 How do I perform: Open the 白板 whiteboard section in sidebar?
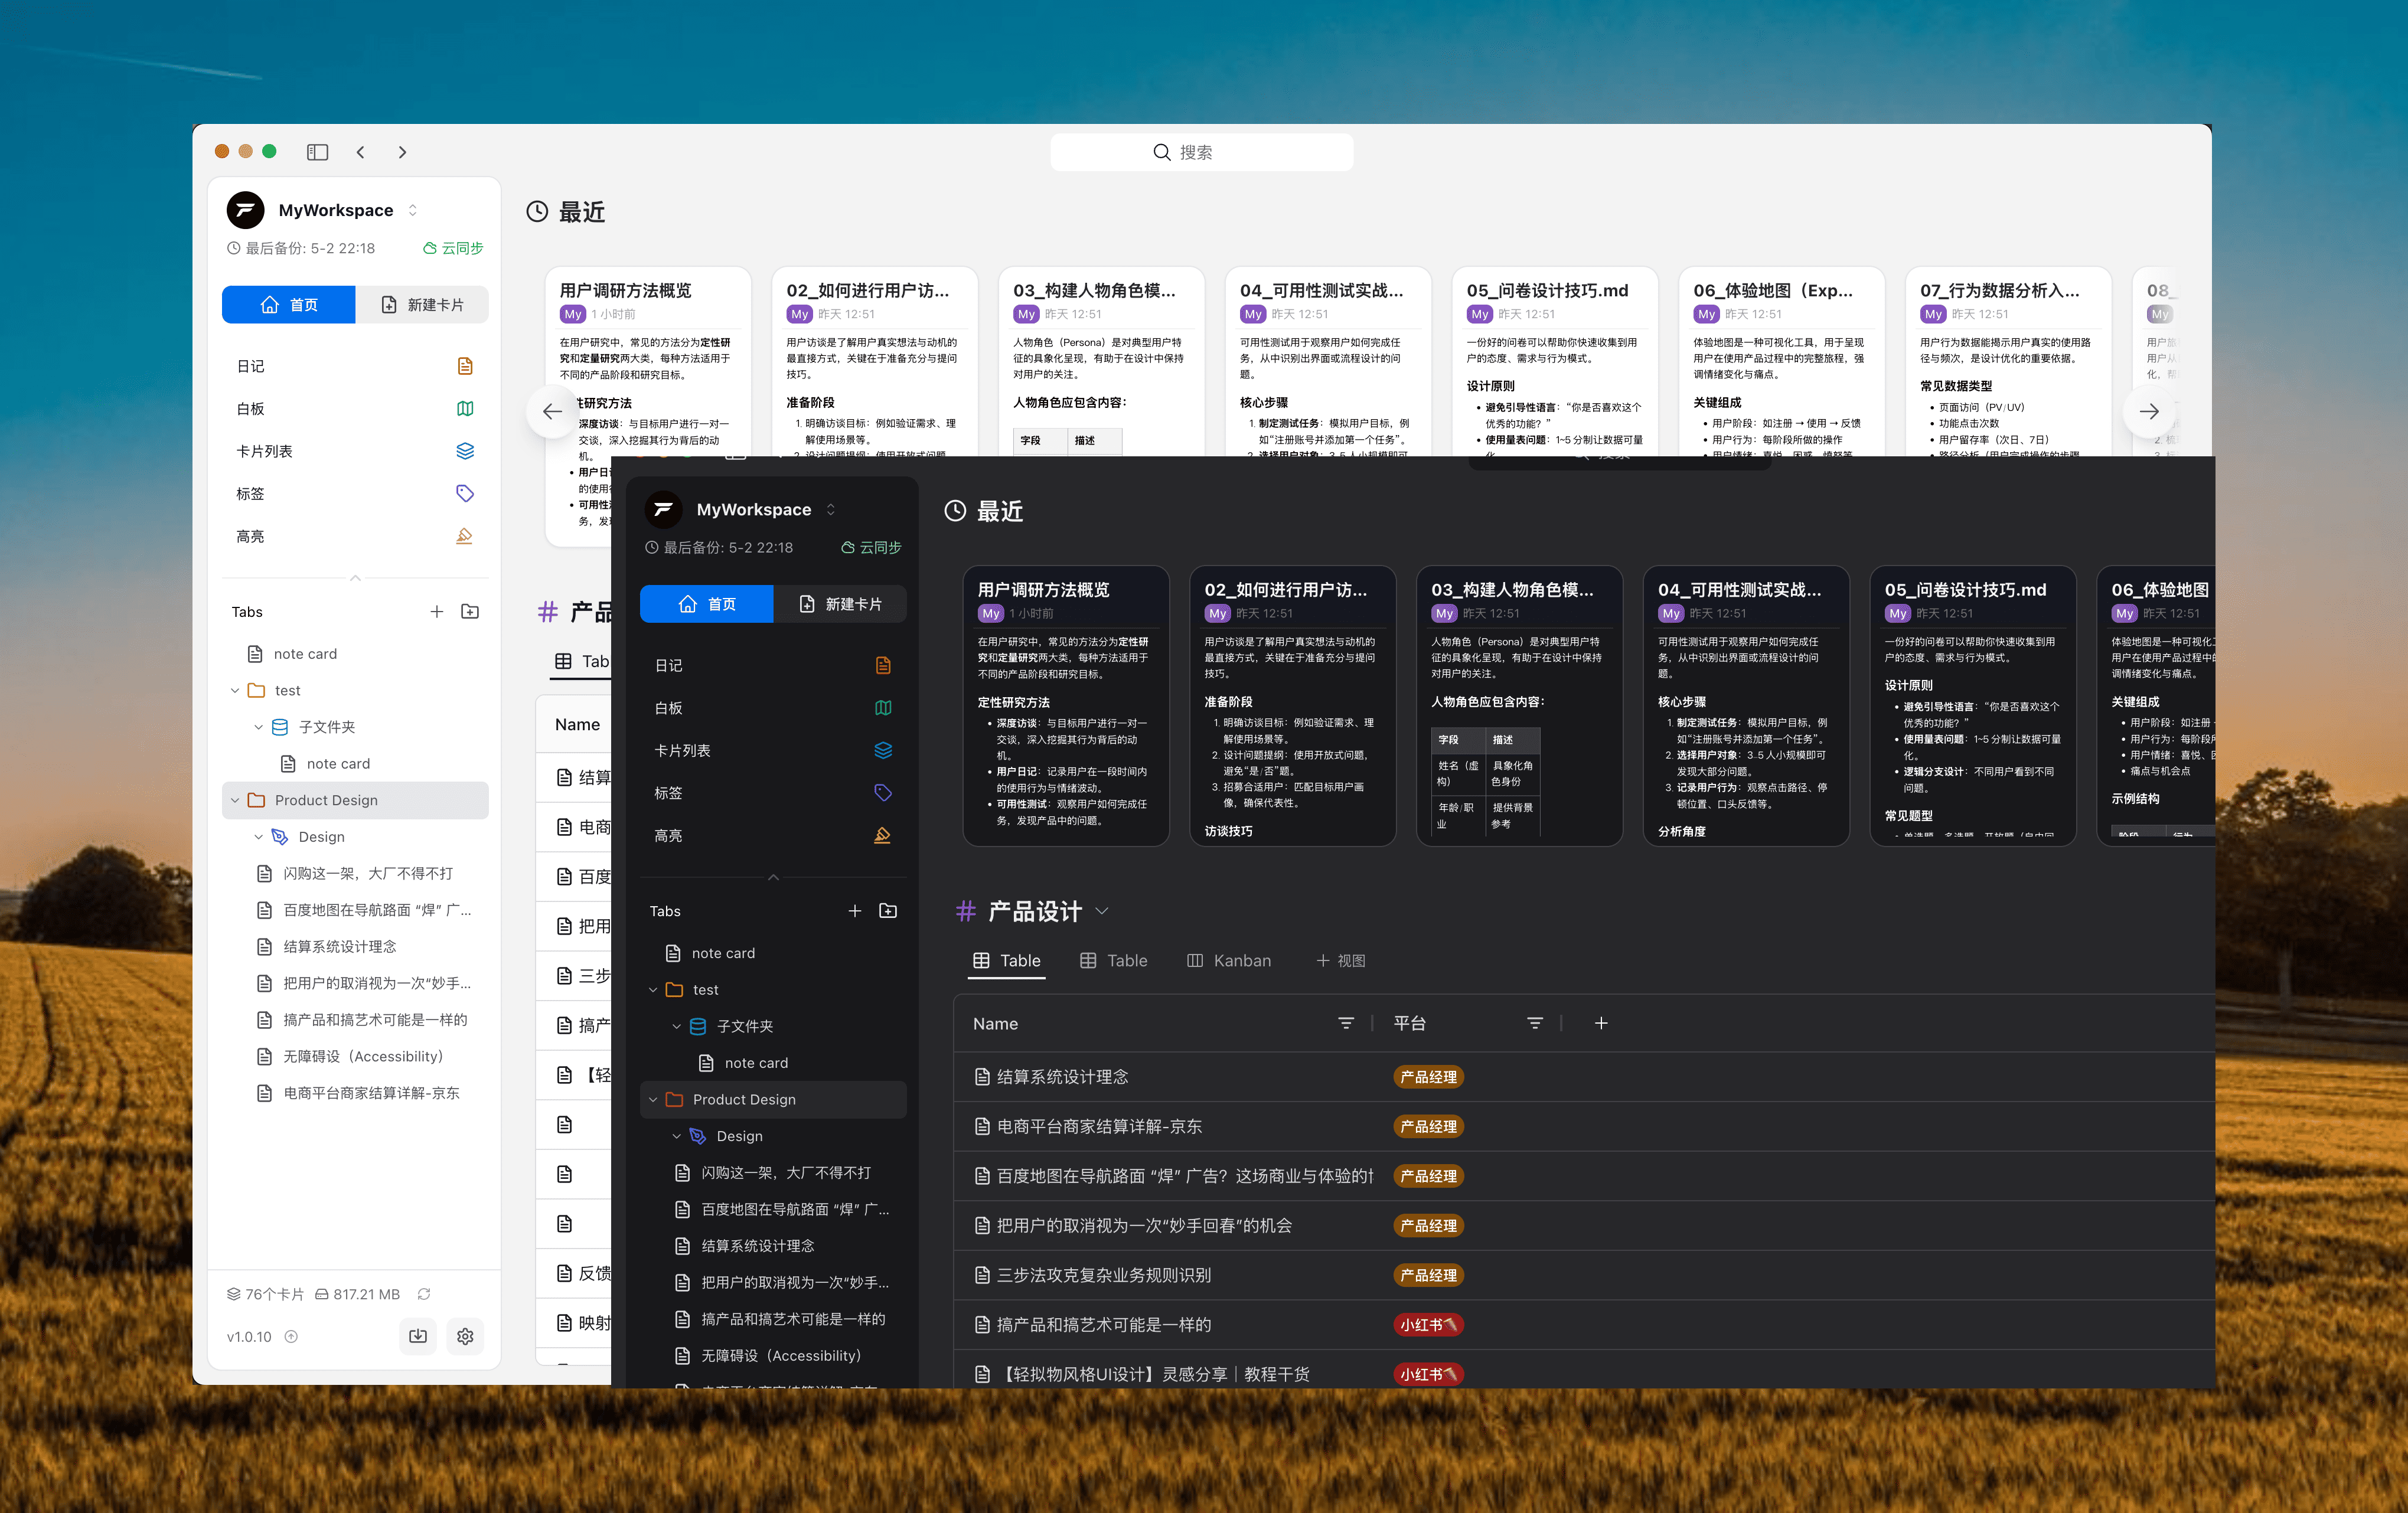tap(668, 708)
